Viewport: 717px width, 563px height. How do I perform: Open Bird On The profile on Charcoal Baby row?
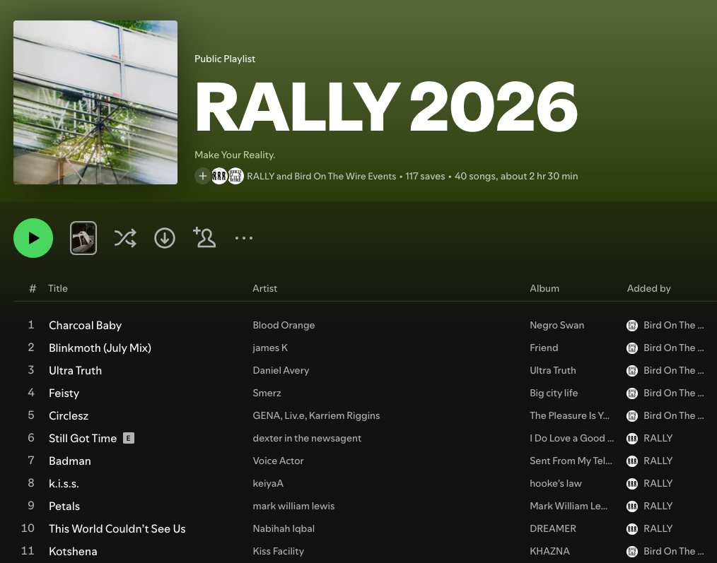click(674, 326)
